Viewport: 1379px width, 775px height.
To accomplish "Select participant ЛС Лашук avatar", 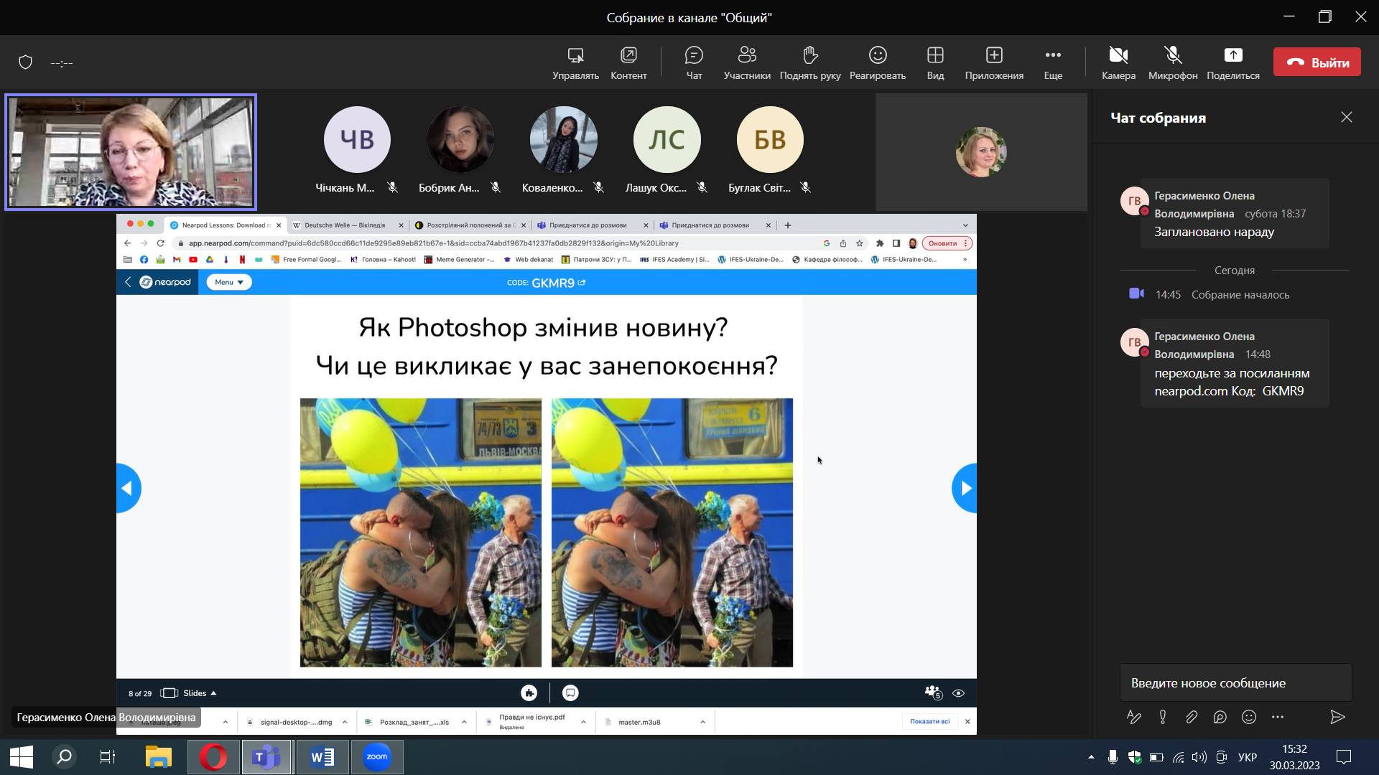I will 667,139.
